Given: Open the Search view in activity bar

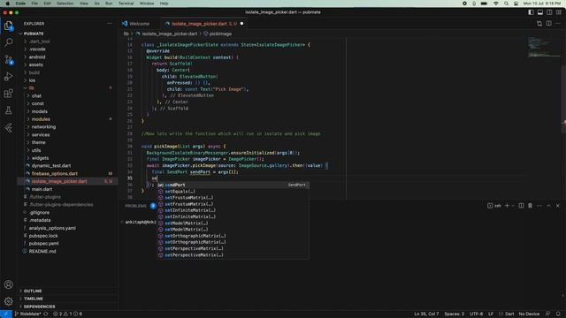Looking at the screenshot, I should click(x=8, y=42).
